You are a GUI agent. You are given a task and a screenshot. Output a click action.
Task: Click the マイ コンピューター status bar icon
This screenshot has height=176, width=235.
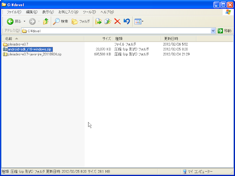(x=185, y=172)
